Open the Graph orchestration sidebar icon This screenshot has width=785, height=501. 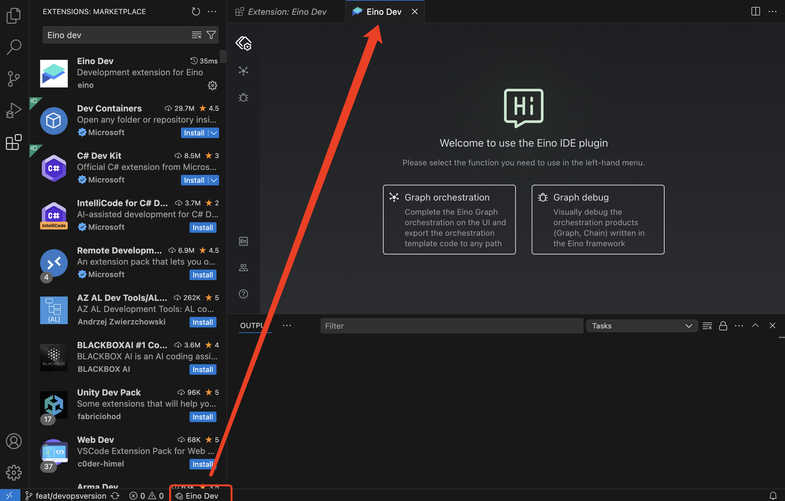point(243,71)
